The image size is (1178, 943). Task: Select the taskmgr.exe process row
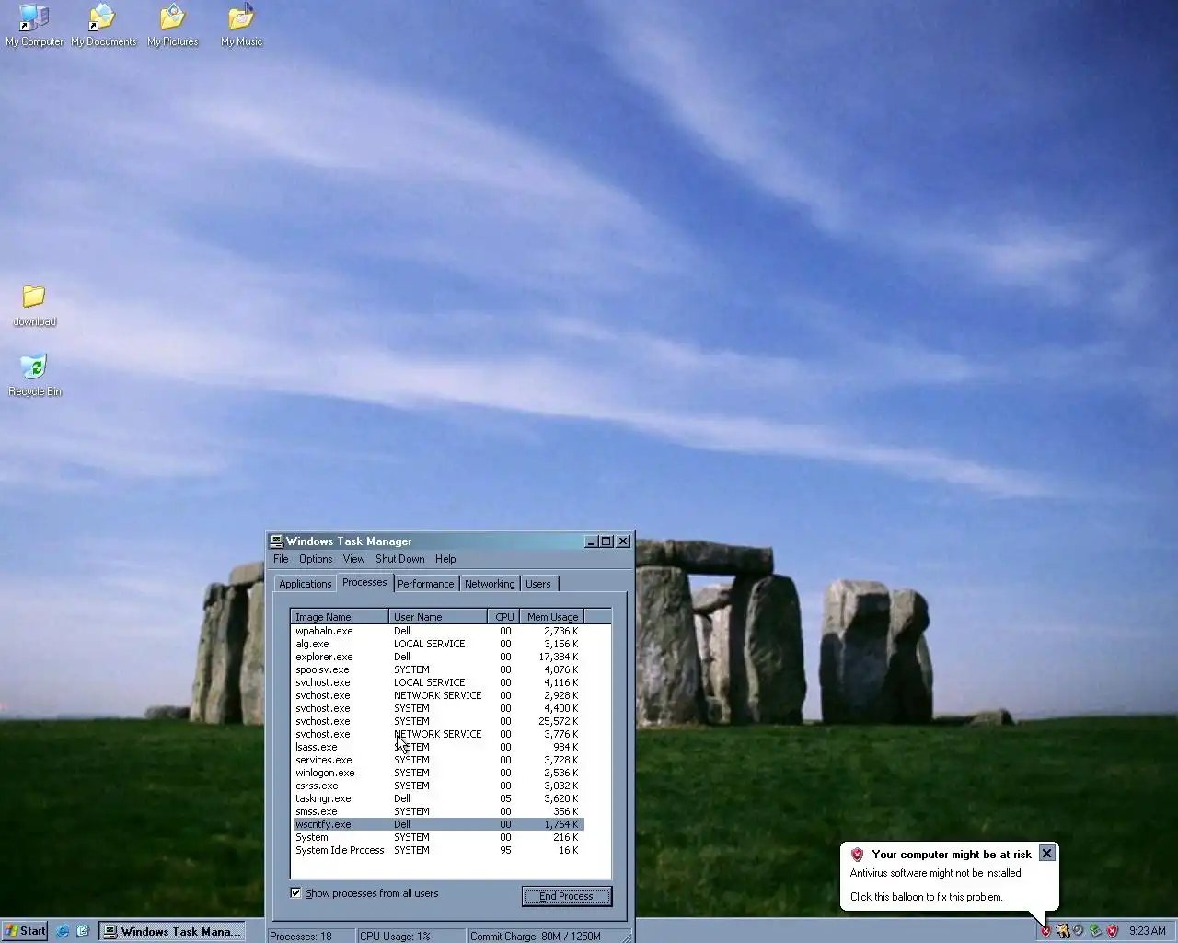pos(439,798)
